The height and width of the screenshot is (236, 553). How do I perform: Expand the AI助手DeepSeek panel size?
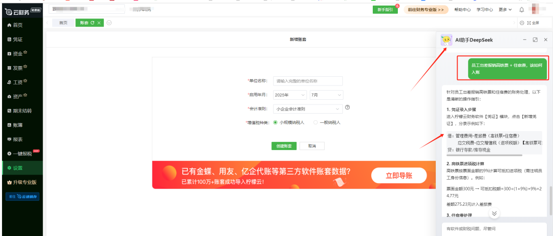(535, 40)
